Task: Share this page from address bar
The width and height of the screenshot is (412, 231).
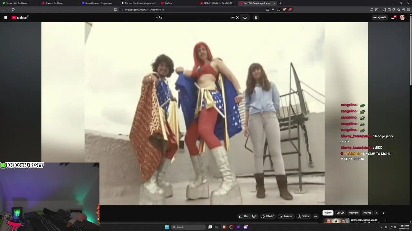Action: 278,10
